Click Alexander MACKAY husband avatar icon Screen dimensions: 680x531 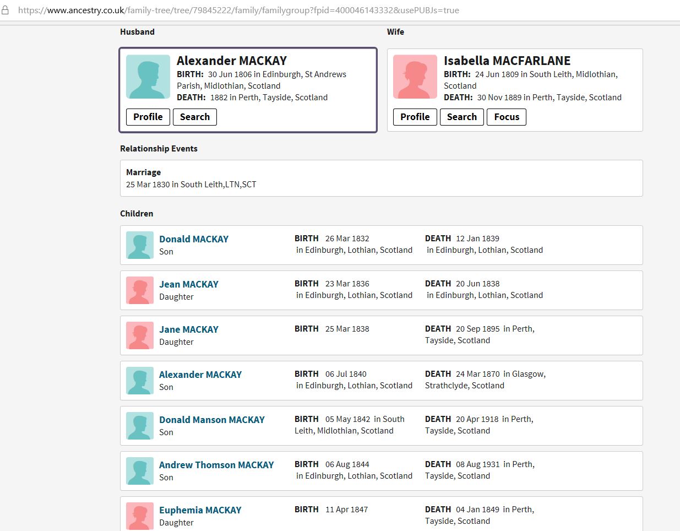coord(148,77)
